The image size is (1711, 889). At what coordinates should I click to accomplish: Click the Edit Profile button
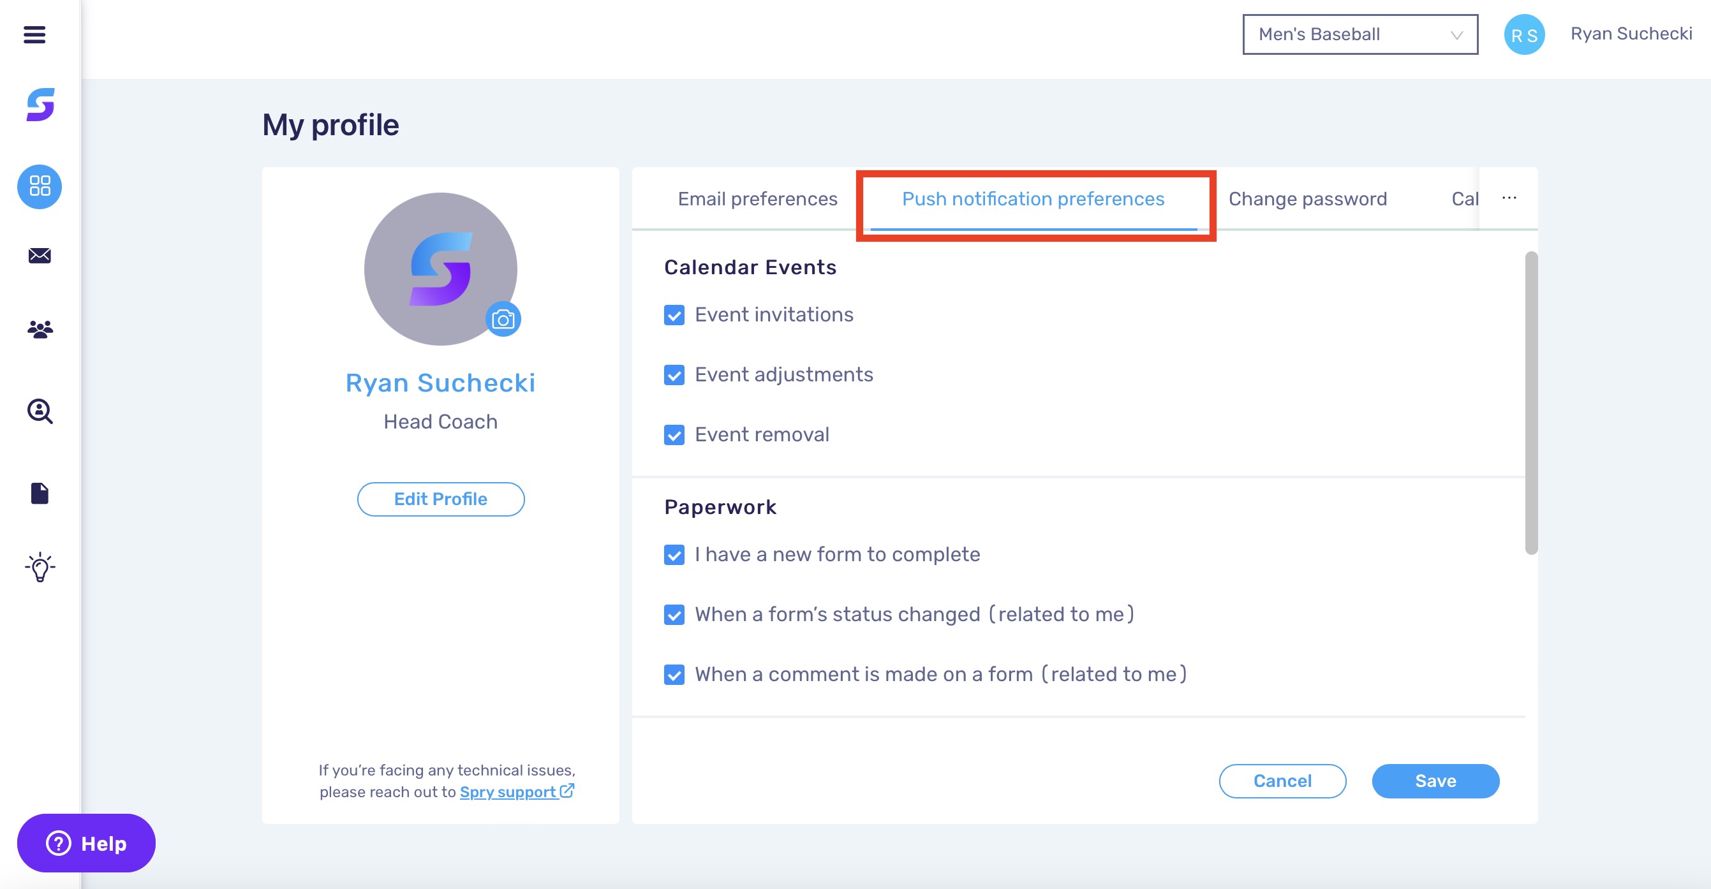click(440, 499)
